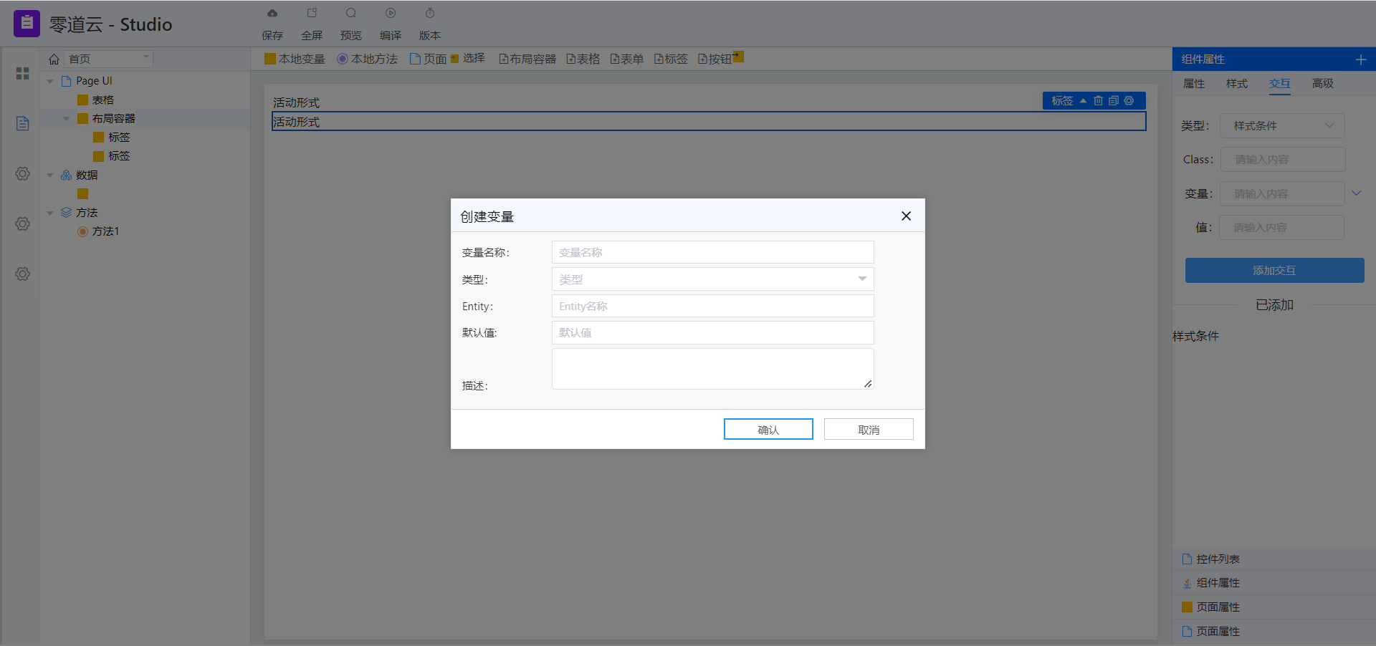Click the 页面 item in component toolbar
The width and height of the screenshot is (1376, 646).
428,59
